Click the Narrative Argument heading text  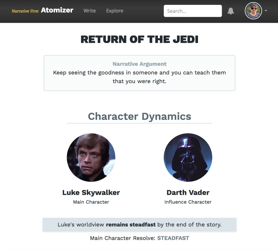(x=139, y=64)
